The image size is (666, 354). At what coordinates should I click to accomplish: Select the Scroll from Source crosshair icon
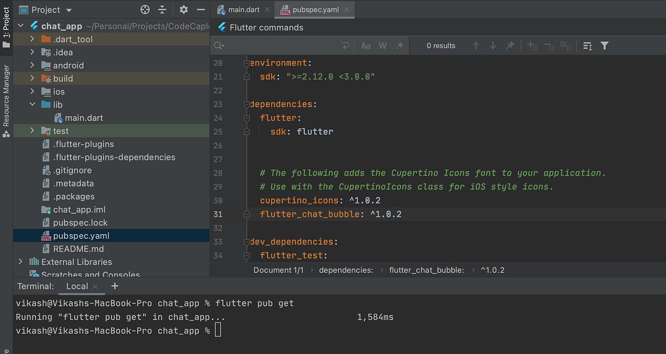[x=144, y=9]
